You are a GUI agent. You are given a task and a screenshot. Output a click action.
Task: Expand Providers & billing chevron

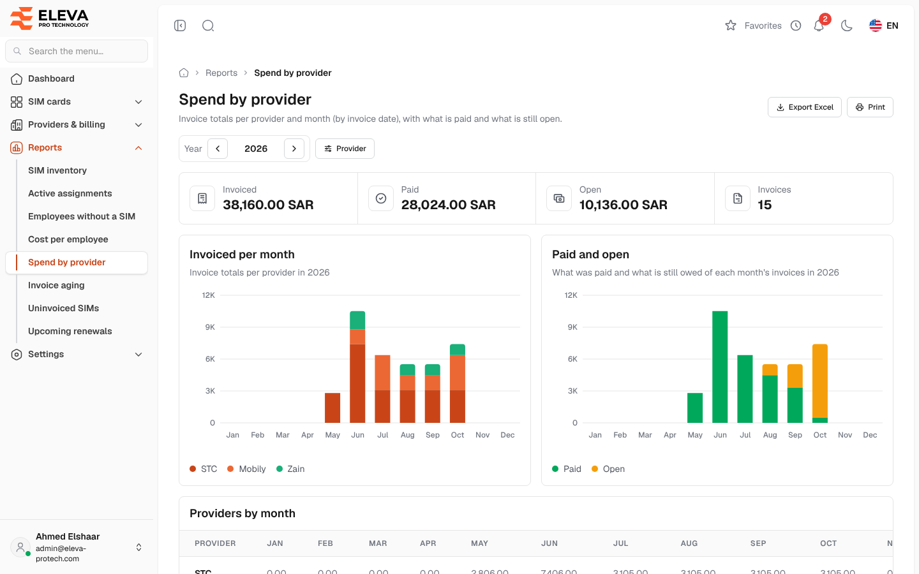click(x=138, y=125)
